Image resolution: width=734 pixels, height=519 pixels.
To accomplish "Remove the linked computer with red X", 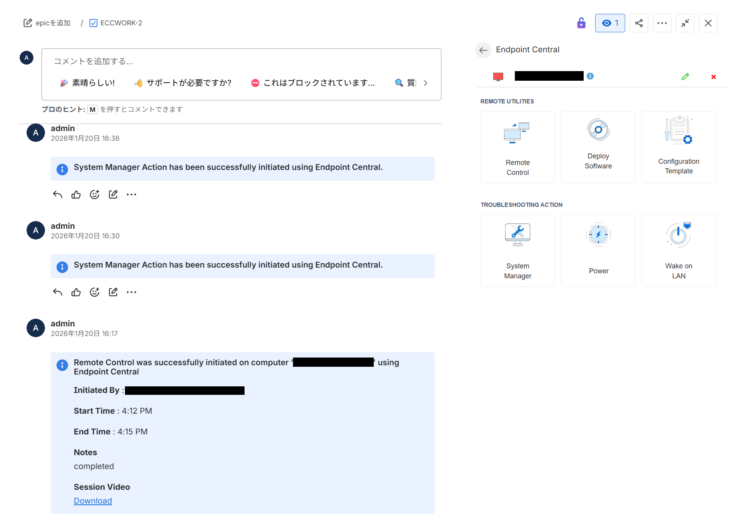I will click(713, 77).
